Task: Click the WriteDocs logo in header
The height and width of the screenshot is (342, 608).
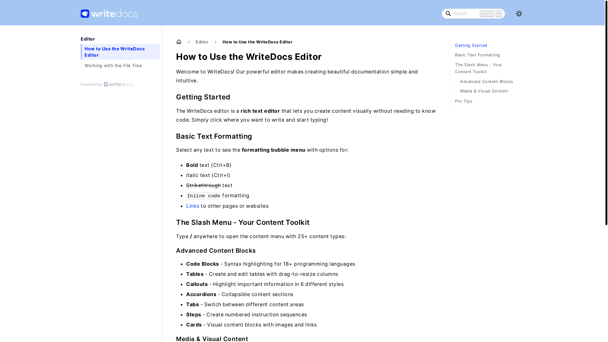Action: 109,14
